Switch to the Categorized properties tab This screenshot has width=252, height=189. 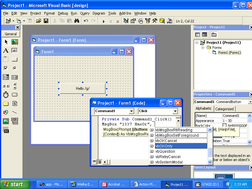tap(224, 109)
